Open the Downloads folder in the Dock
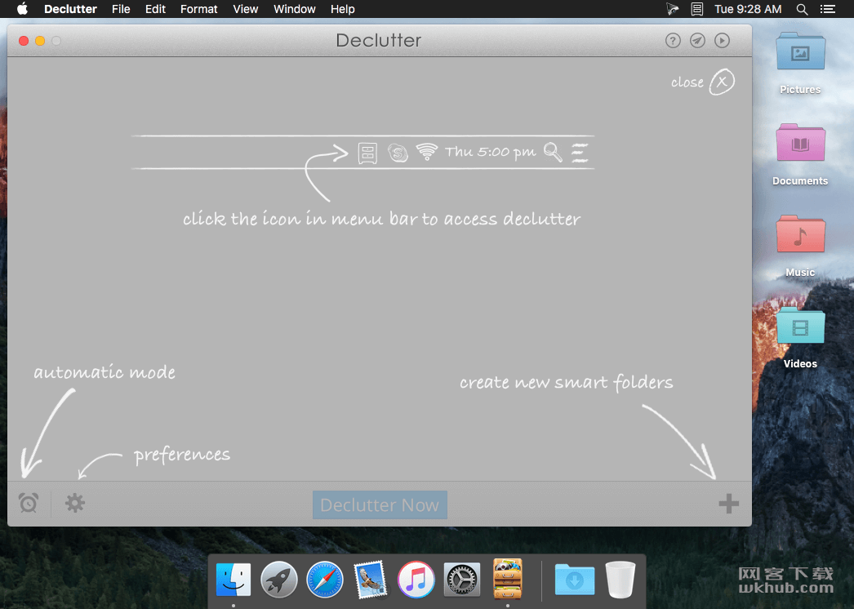Screen dimensions: 854x609 [575, 580]
